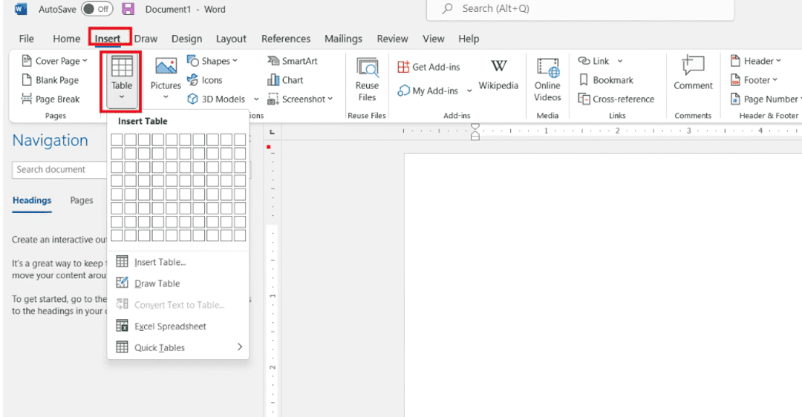Click the Table grid icon in ribbon
802x417 pixels.
click(122, 67)
